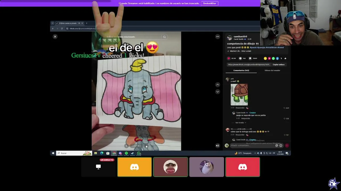This screenshot has width=341, height=191.
Task: Enlarge the turtle drawing in the comment
Action: tap(239, 95)
